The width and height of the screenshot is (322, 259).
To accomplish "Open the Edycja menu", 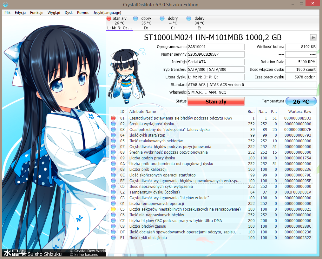I will (20, 12).
